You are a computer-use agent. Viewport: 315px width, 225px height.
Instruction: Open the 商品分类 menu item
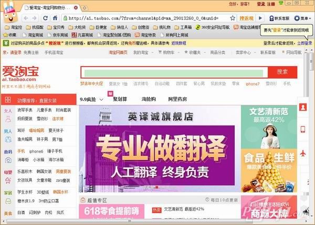coord(217,52)
